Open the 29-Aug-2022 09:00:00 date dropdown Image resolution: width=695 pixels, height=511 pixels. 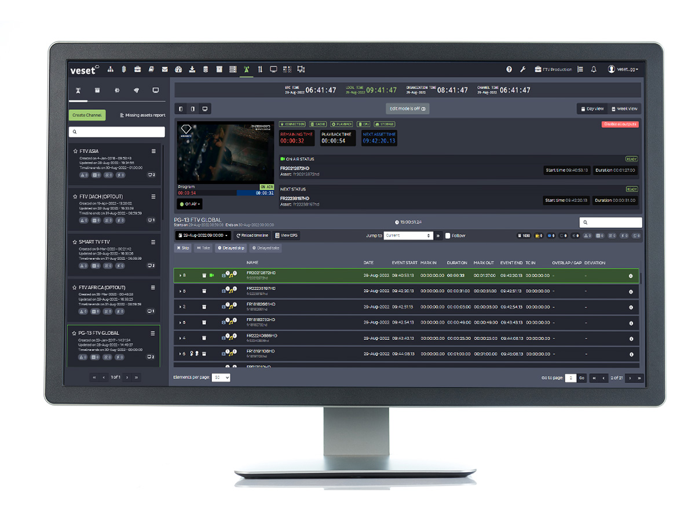pyautogui.click(x=203, y=236)
